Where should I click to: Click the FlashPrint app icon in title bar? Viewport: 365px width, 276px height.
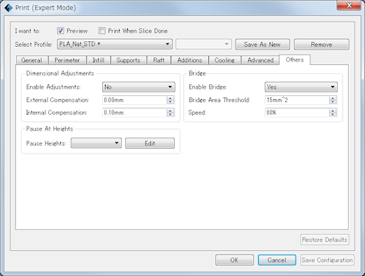click(8, 8)
